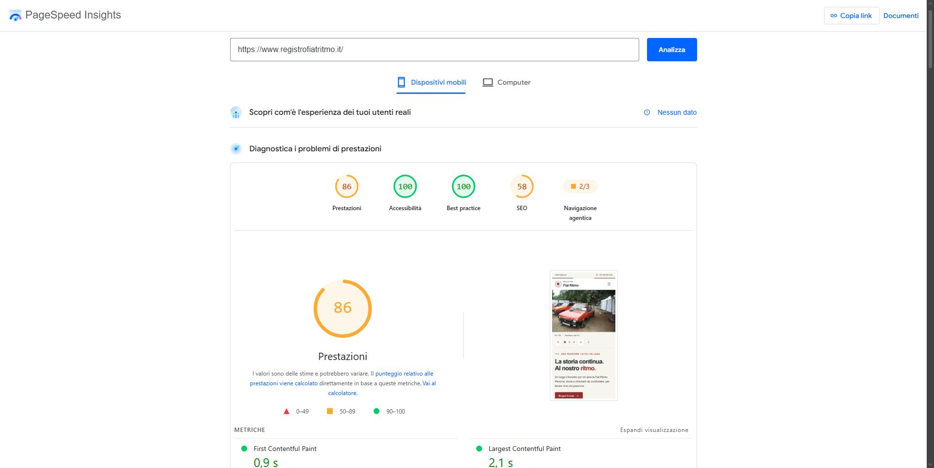The height and width of the screenshot is (468, 934).
Task: Click the URL input field
Action: 434,50
